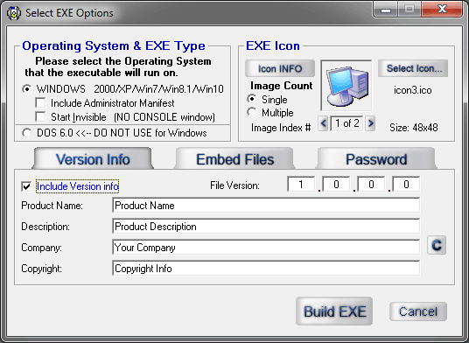This screenshot has height=343, width=469.
Task: Click the copyright symbol C button
Action: coord(437,245)
